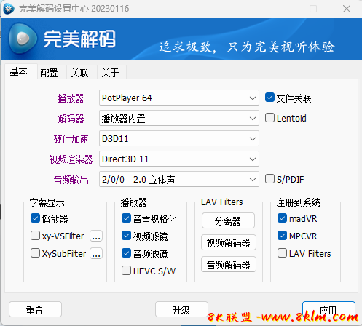Open LAV Filters 视频解码器 settings
The height and width of the screenshot is (326, 362).
(x=229, y=242)
